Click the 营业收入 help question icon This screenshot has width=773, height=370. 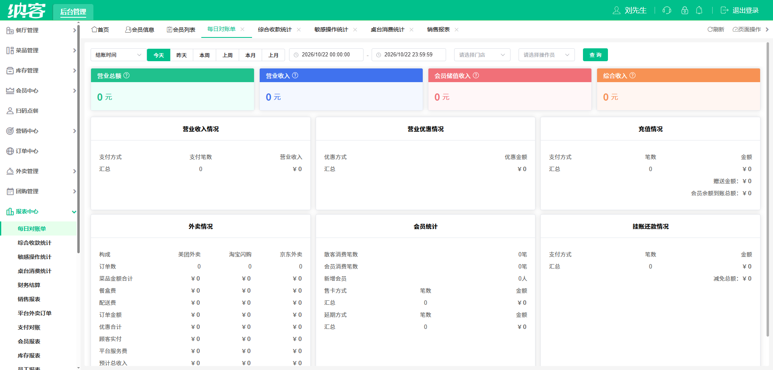(x=295, y=75)
